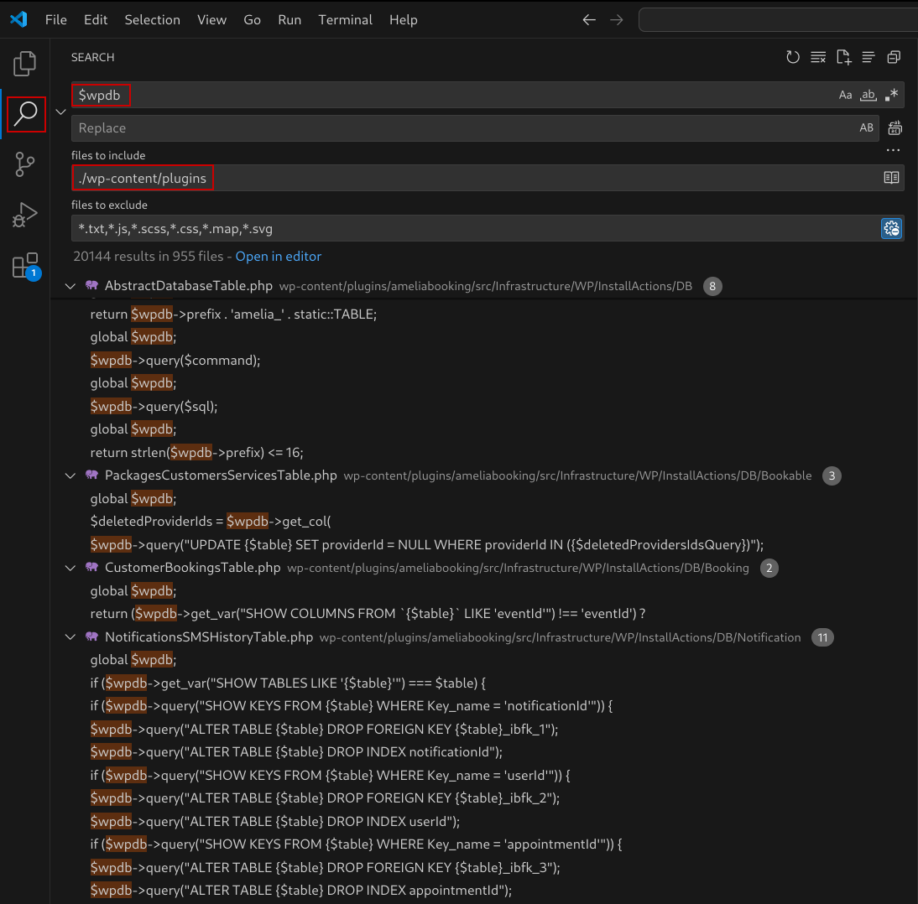Clear all search results
Viewport: 918px width, 904px height.
[x=818, y=57]
